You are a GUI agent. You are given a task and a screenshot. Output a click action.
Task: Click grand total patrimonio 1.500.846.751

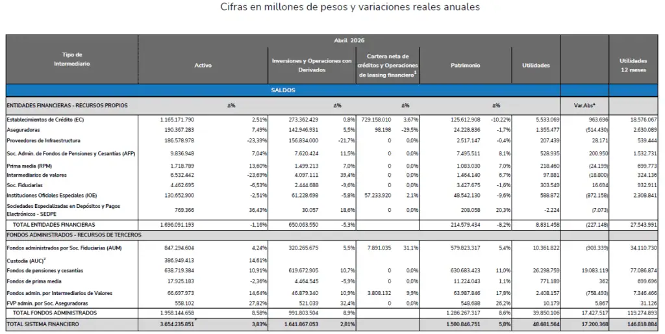tap(463, 324)
